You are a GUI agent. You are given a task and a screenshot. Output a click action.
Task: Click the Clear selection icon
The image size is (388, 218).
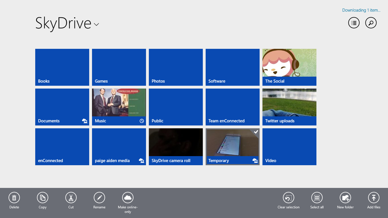coord(289,198)
